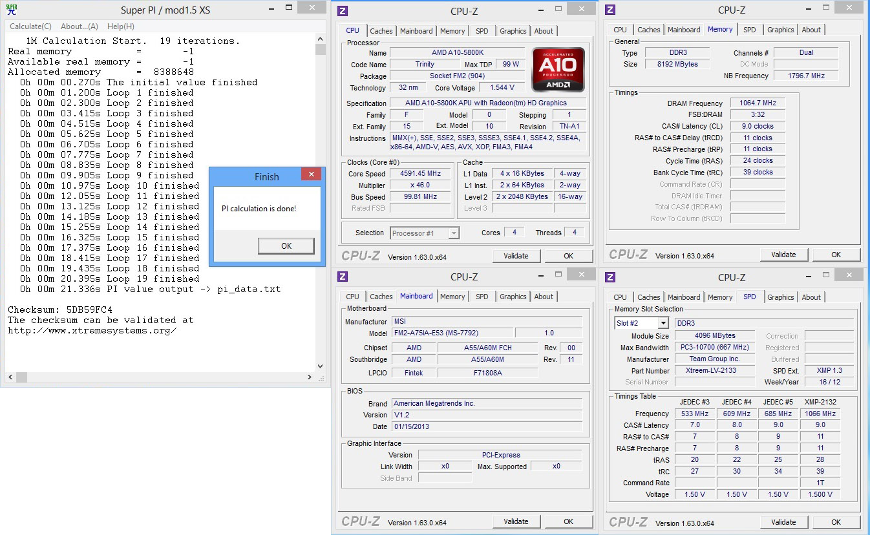Click the memory Size 8192 MBytes field
870x535 pixels.
[676, 65]
